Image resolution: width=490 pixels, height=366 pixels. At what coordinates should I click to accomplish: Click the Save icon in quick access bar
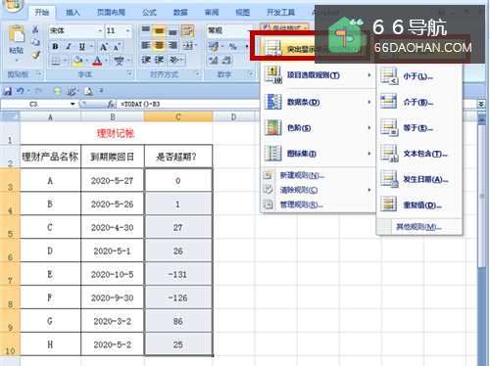click(8, 91)
